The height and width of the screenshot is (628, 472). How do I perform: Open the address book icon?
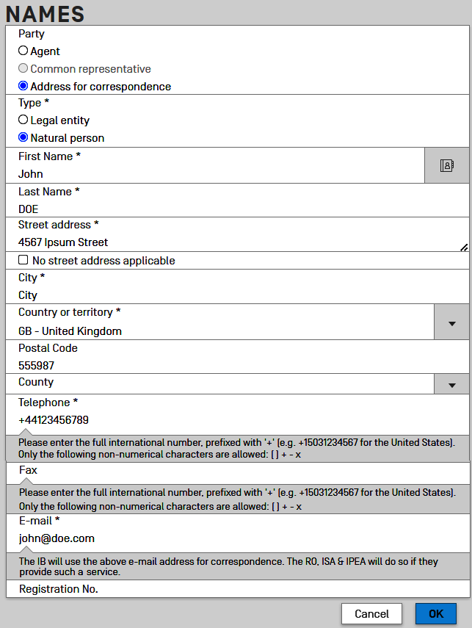446,165
